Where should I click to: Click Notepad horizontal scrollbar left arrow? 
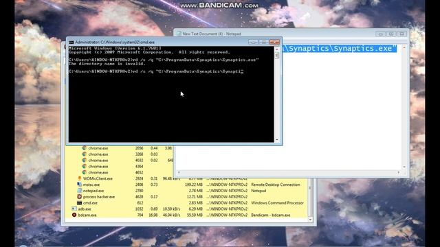(179, 172)
